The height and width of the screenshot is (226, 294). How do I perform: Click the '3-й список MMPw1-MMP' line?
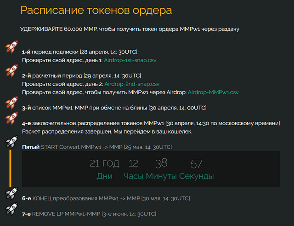click(x=114, y=108)
